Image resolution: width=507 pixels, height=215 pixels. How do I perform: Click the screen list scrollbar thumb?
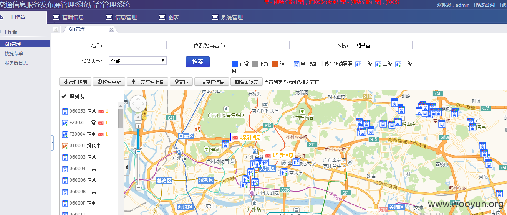[x=121, y=118]
